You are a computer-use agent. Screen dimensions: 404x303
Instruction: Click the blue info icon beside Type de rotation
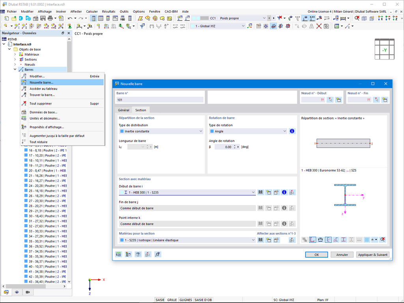pos(292,131)
